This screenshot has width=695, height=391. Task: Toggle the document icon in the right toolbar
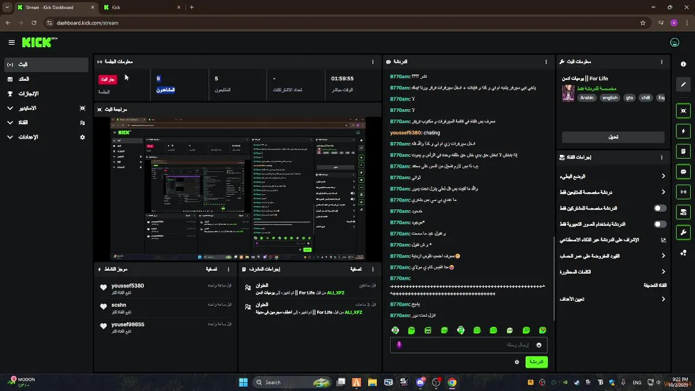(x=683, y=151)
